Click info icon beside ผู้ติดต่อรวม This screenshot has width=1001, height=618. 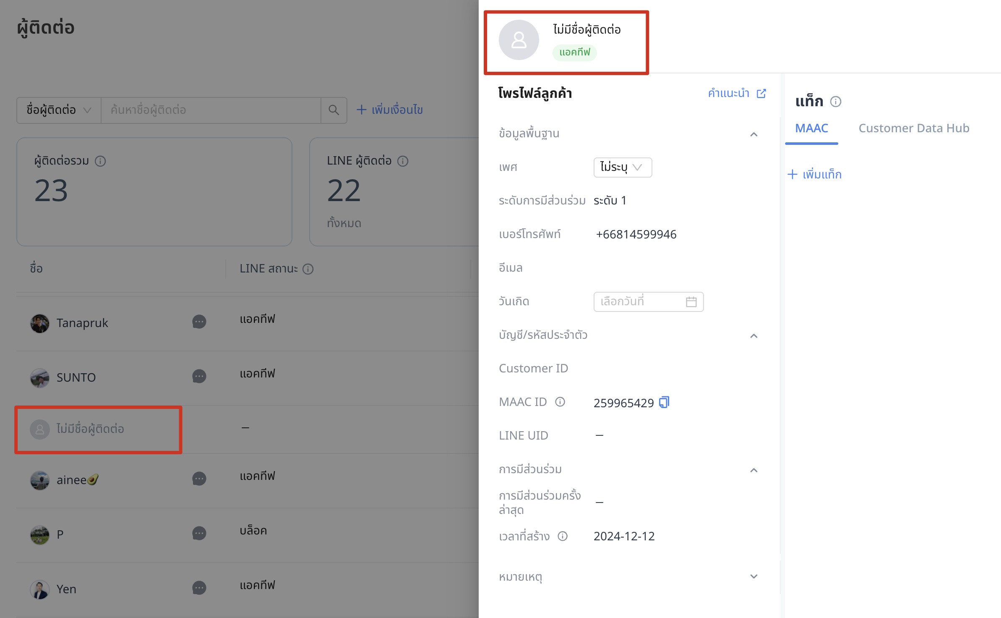point(100,161)
